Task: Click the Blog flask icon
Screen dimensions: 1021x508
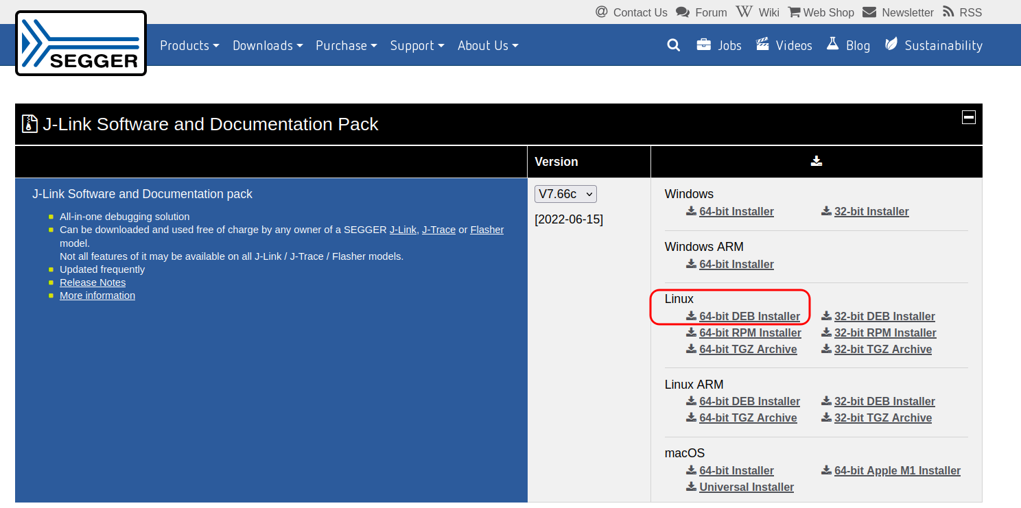Action: (x=833, y=45)
